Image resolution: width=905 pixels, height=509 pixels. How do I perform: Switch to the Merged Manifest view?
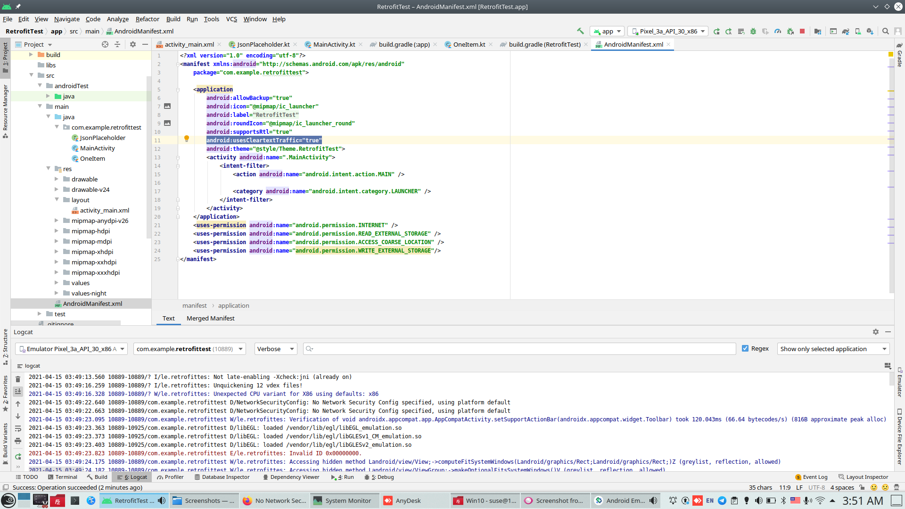coord(210,318)
